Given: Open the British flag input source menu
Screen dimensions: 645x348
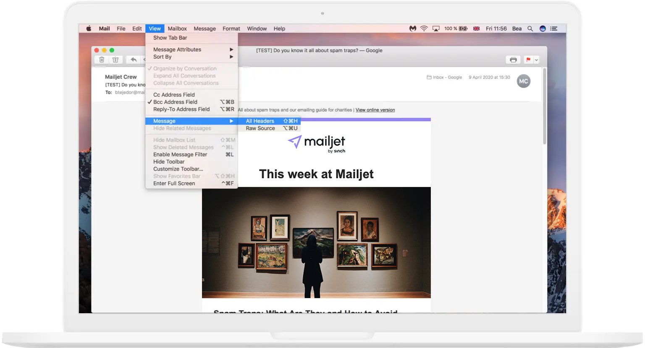Looking at the screenshot, I should pos(476,29).
